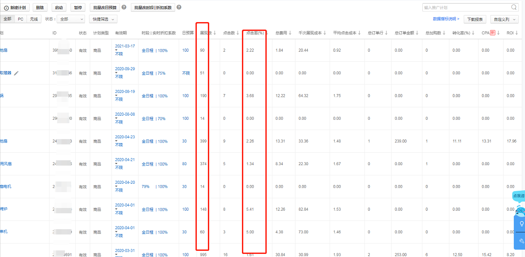Click the 不限 daily budget link

pos(186,73)
